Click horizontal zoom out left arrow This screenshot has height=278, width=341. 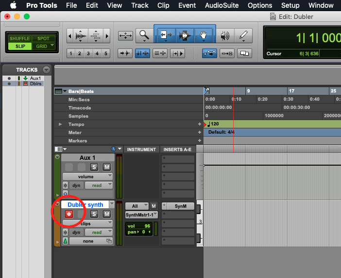70,36
